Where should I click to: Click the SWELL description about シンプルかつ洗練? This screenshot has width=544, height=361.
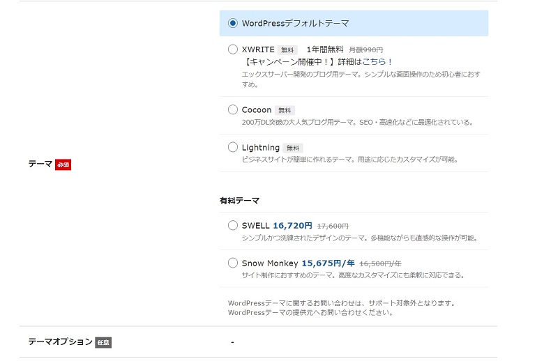point(359,238)
